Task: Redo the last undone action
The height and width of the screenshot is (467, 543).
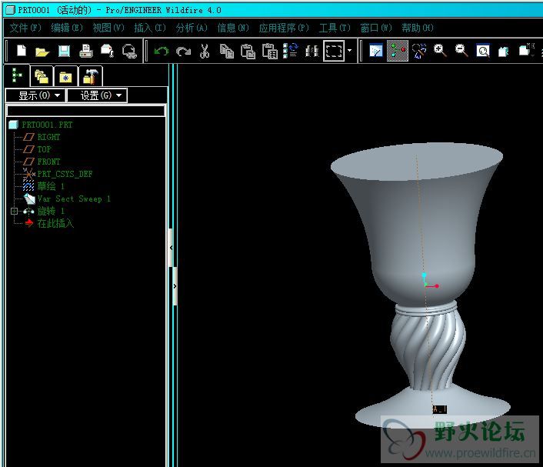Action: click(183, 52)
